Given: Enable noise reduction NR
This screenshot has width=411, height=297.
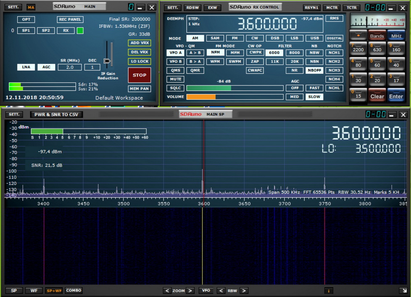Looking at the screenshot, I should pos(294,70).
